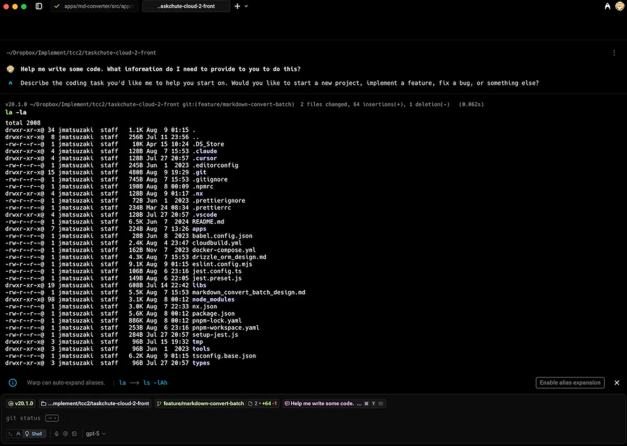Open the block three-dot options menu
Screen dimensions: 627x446
[614, 53]
